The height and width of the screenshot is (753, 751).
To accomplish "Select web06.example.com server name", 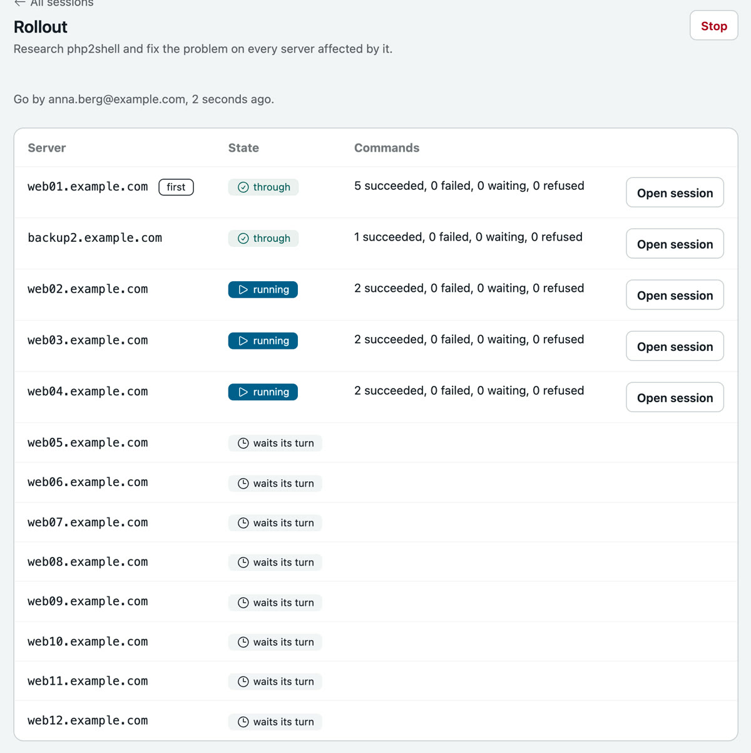I will coord(88,482).
